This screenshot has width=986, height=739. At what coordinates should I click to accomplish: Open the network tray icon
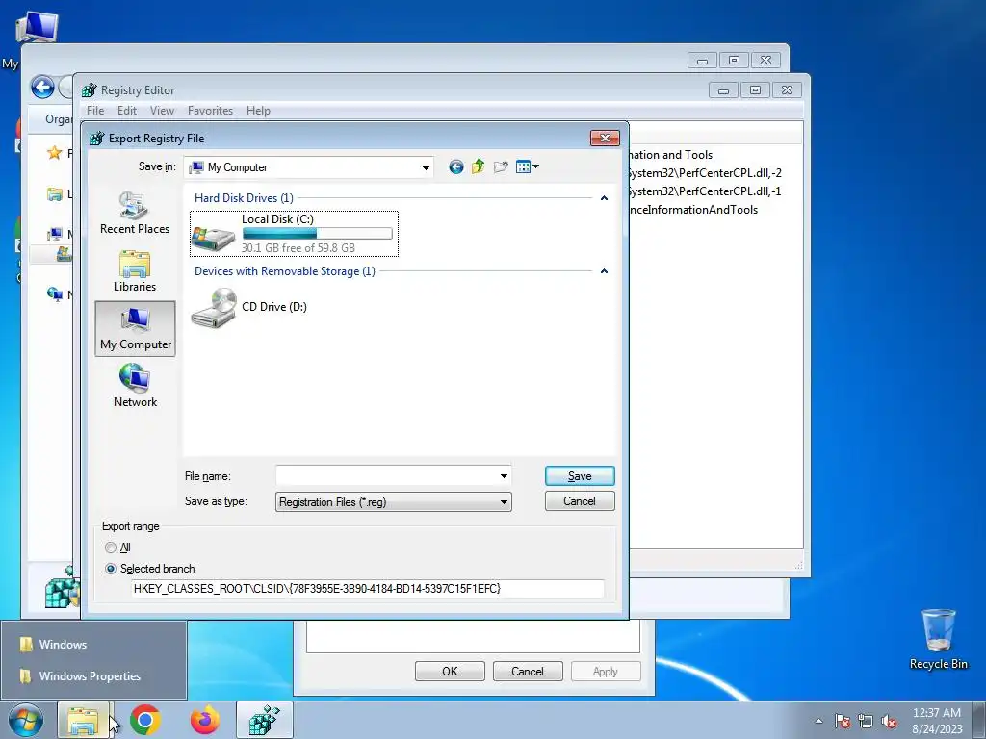[x=866, y=721]
